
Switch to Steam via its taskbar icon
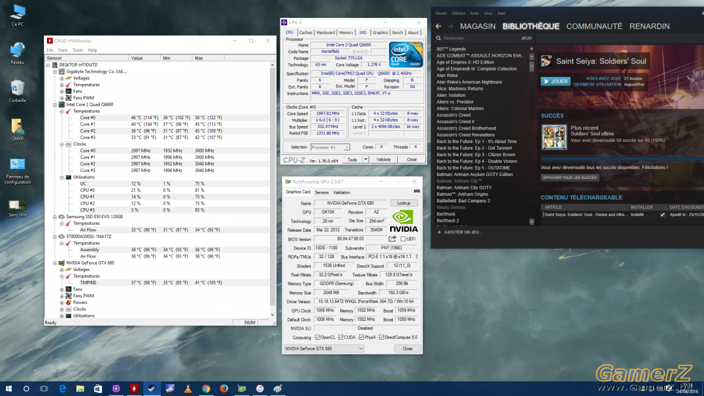point(152,388)
